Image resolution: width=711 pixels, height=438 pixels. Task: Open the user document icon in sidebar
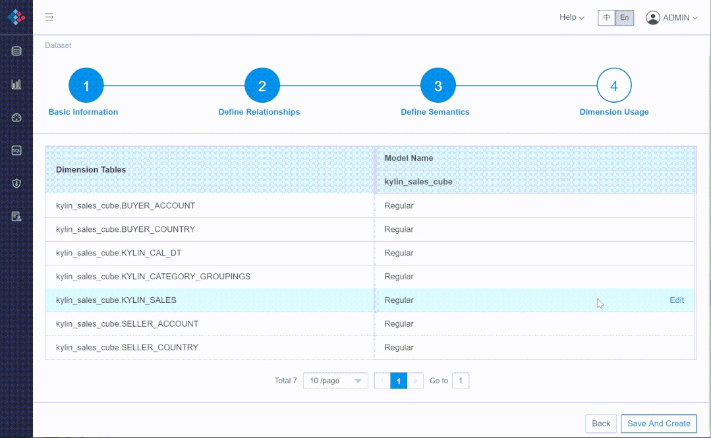(x=16, y=217)
